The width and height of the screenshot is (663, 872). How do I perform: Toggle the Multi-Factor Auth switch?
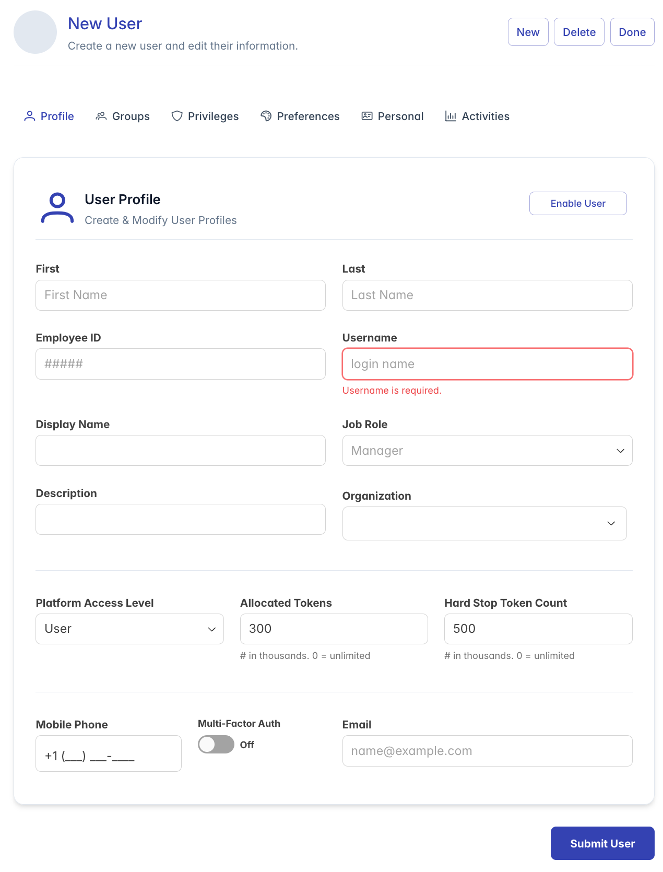pyautogui.click(x=216, y=745)
